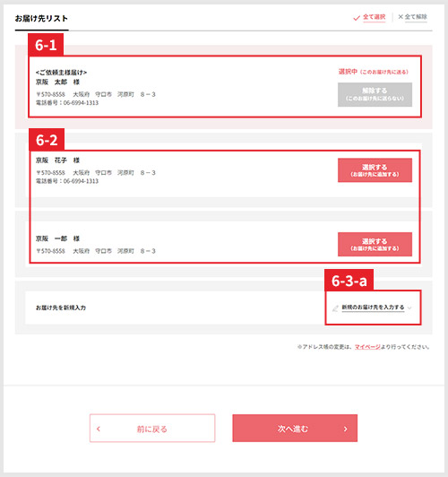Screen dimensions: 448x477
Task: Expand chevron next to 新規のお届け先を入力する
Action: [409, 308]
